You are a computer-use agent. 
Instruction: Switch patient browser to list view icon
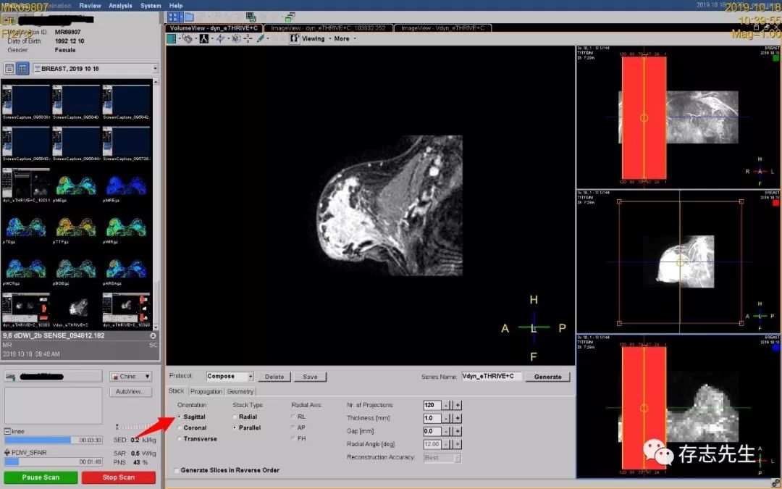10,68
